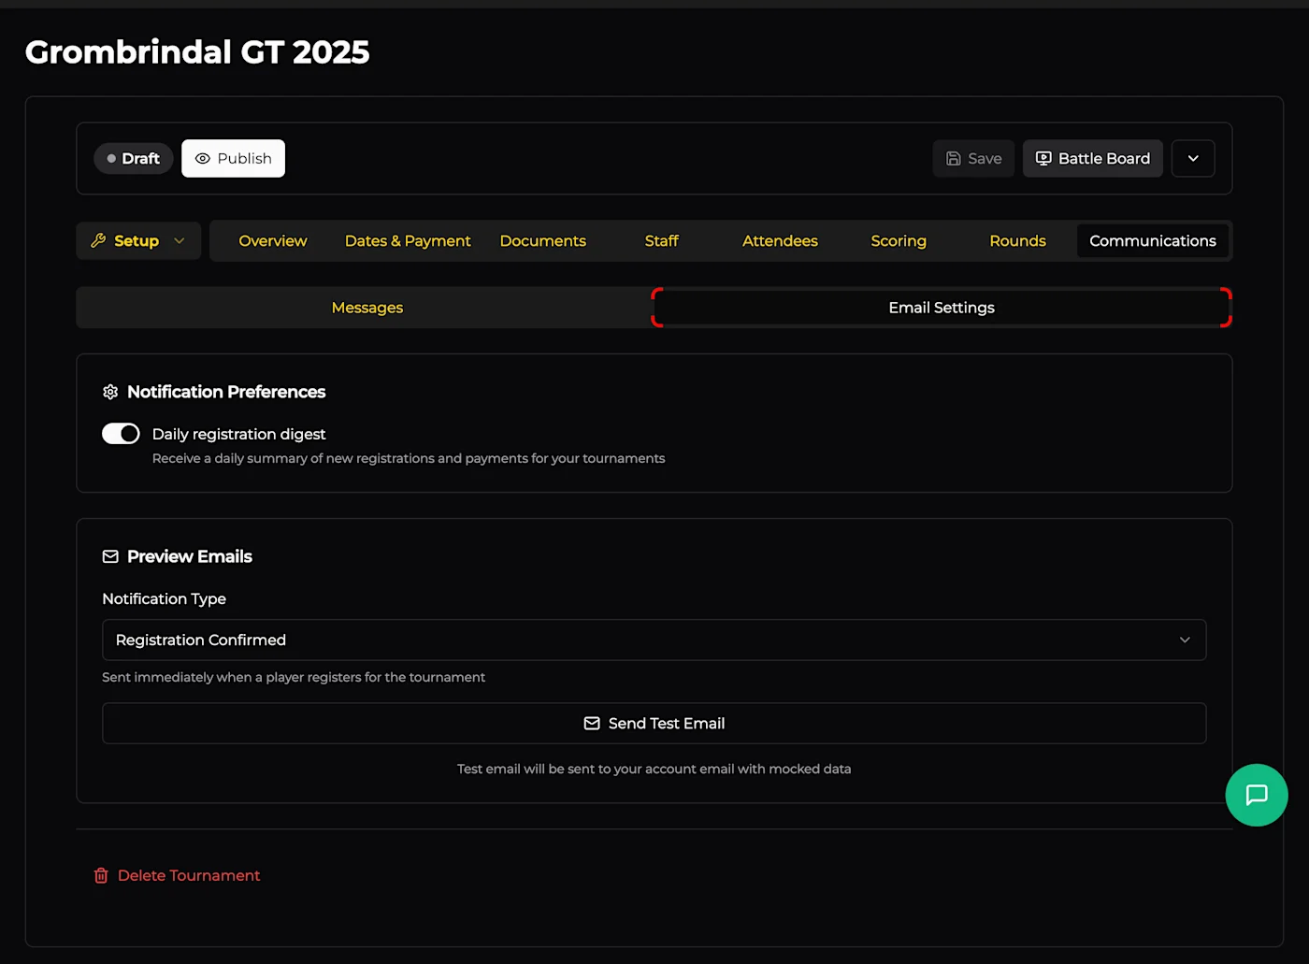The width and height of the screenshot is (1309, 964).
Task: Publish the tournament
Action: click(234, 158)
